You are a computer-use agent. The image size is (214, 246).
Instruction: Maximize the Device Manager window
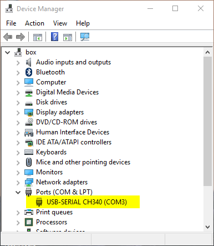tap(175, 8)
